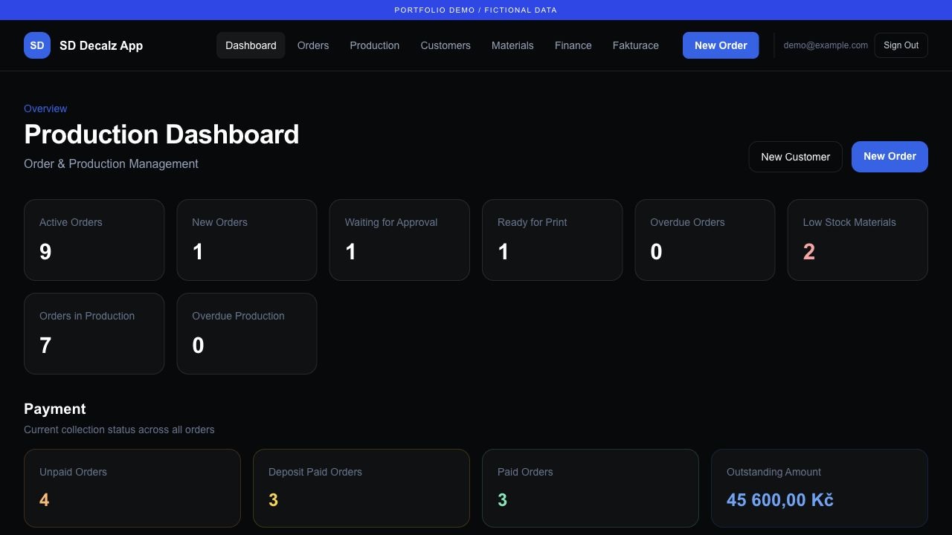Screen dimensions: 952x535
Task: Click the SD logo icon
Action: (37, 45)
